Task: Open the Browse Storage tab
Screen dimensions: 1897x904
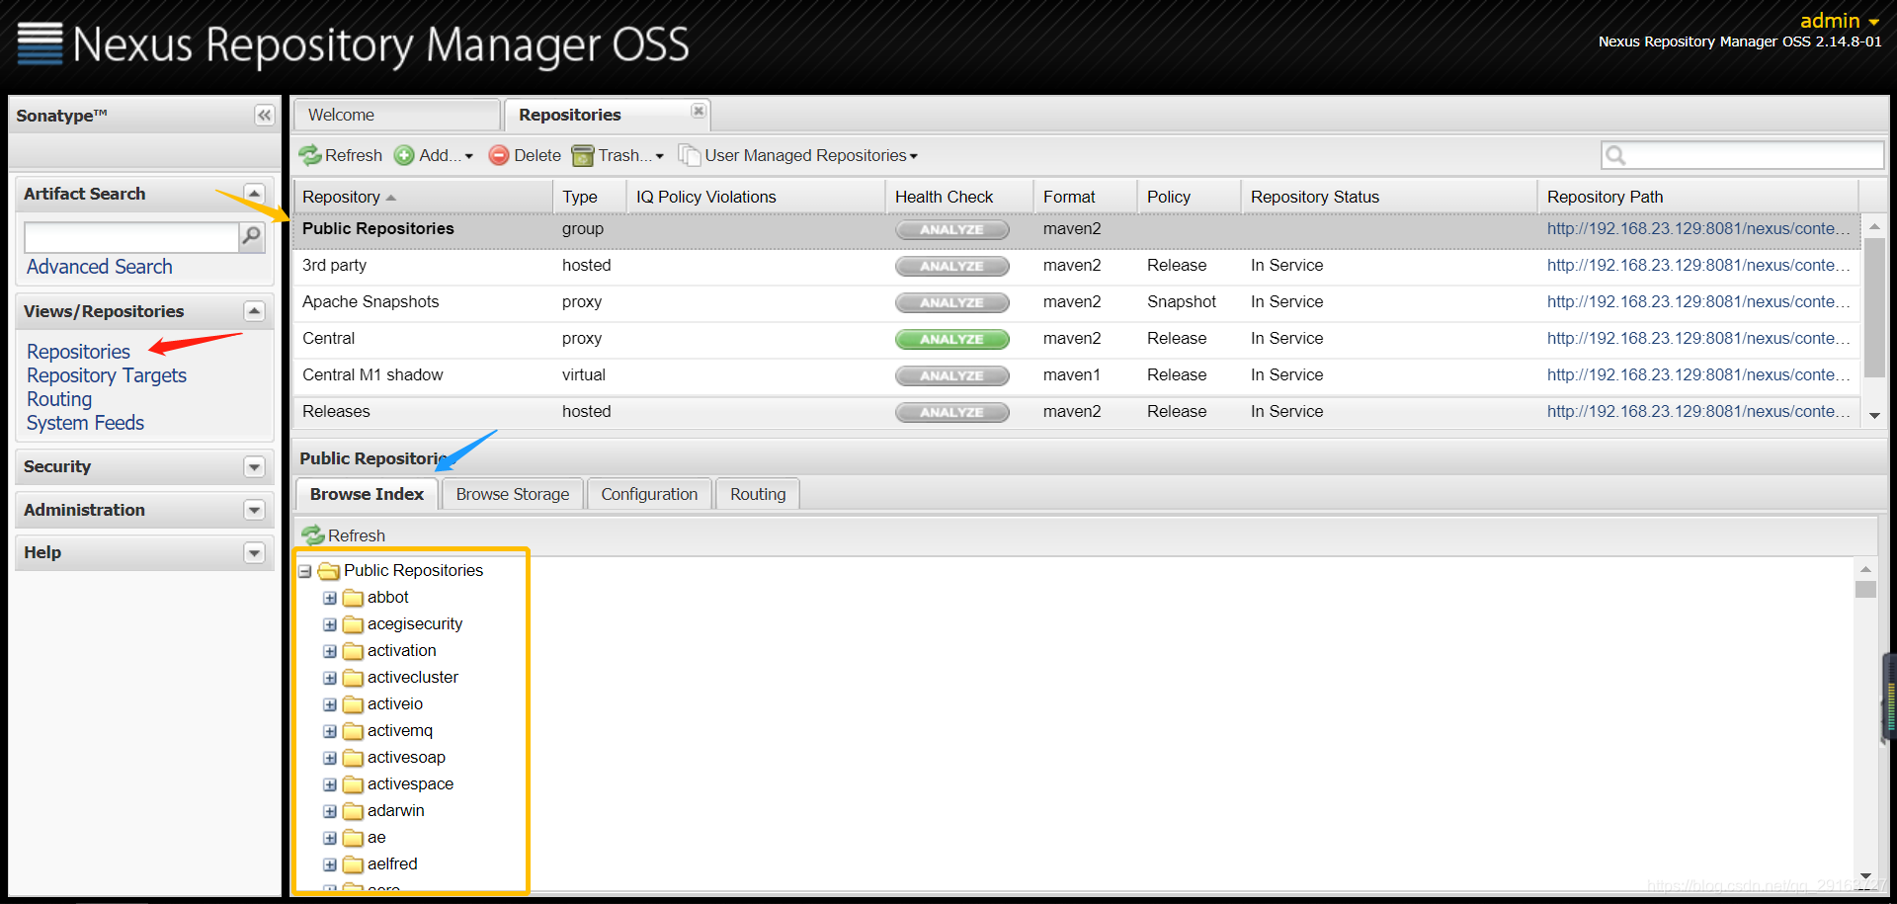Action: click(x=513, y=494)
